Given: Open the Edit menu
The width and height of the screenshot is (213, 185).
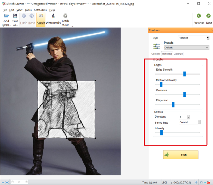Looking at the screenshot, I should tap(11, 10).
